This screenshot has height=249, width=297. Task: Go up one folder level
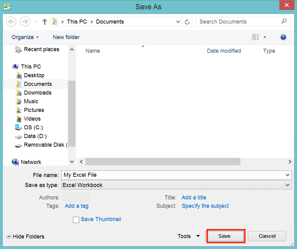(x=45, y=22)
